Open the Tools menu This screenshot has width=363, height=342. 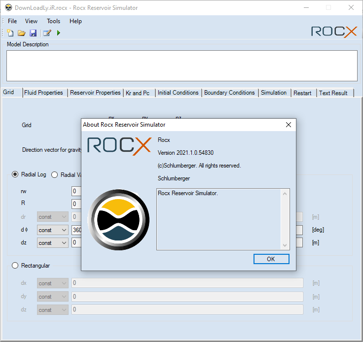pos(53,21)
